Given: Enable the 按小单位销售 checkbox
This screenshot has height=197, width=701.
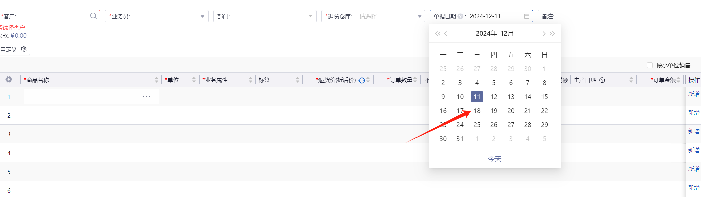Looking at the screenshot, I should [x=650, y=65].
